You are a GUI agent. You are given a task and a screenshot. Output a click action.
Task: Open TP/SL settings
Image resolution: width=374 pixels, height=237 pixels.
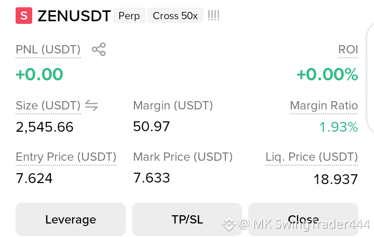(x=187, y=219)
